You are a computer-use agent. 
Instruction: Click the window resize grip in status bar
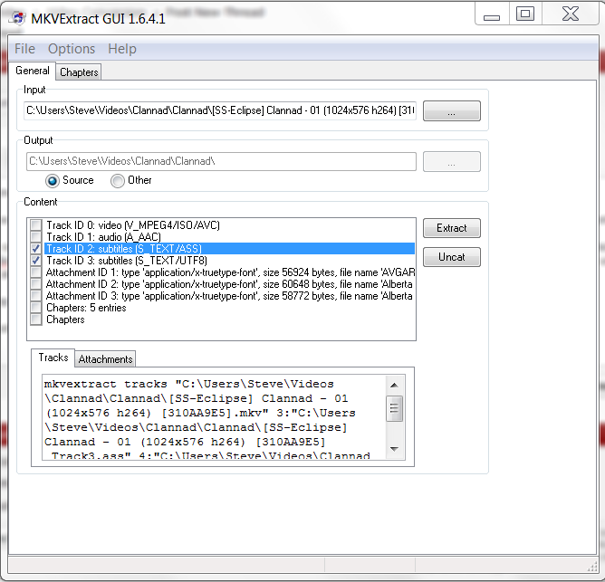pyautogui.click(x=592, y=567)
